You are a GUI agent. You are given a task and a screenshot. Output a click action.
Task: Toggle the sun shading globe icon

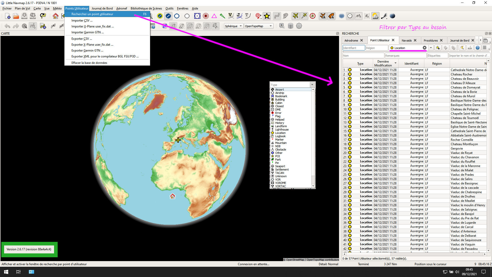coord(392,16)
